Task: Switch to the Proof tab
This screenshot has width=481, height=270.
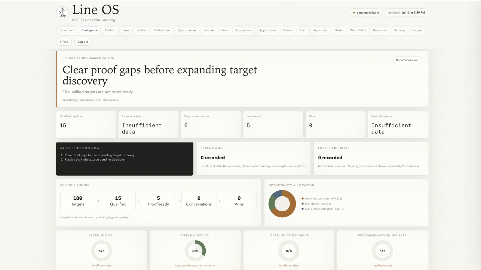Action: pos(303,30)
